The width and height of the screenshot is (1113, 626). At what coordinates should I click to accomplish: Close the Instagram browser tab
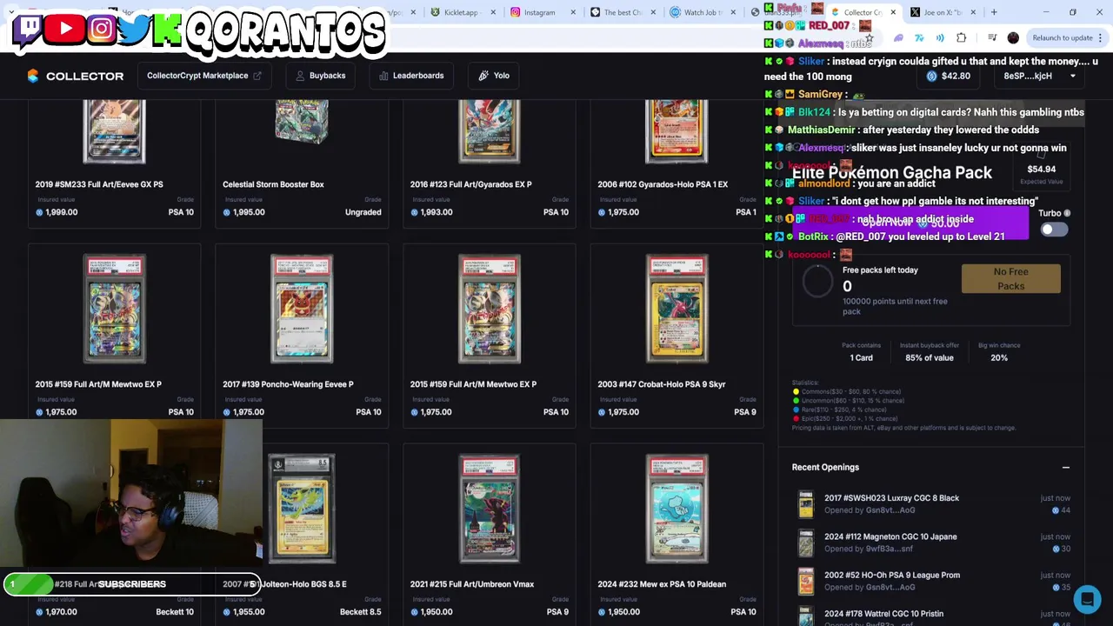coord(573,12)
